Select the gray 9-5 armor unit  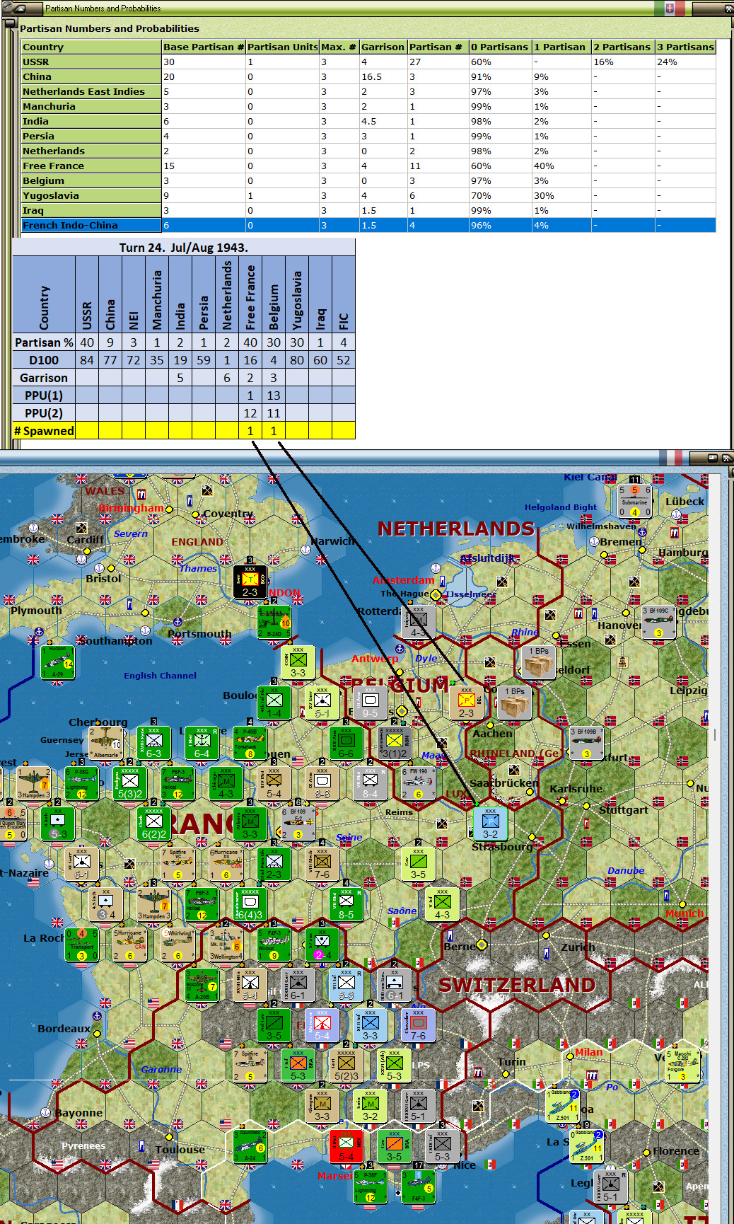click(370, 703)
